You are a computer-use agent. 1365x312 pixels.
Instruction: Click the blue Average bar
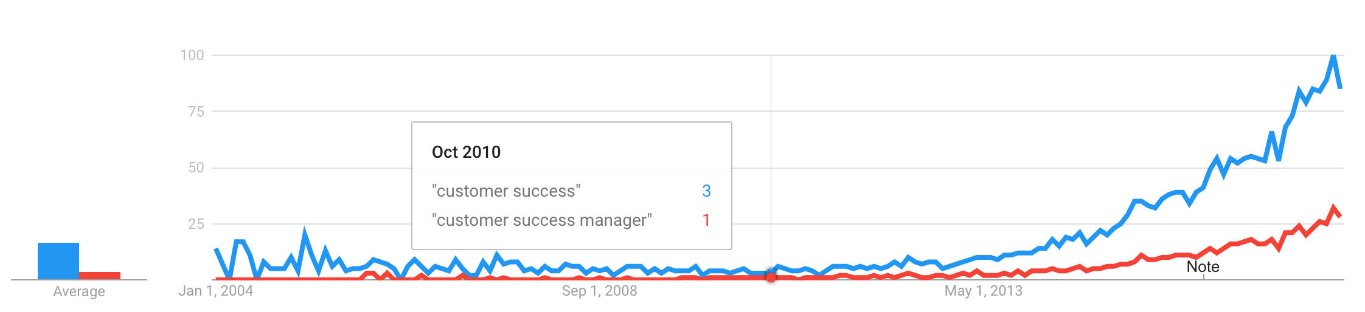[58, 261]
